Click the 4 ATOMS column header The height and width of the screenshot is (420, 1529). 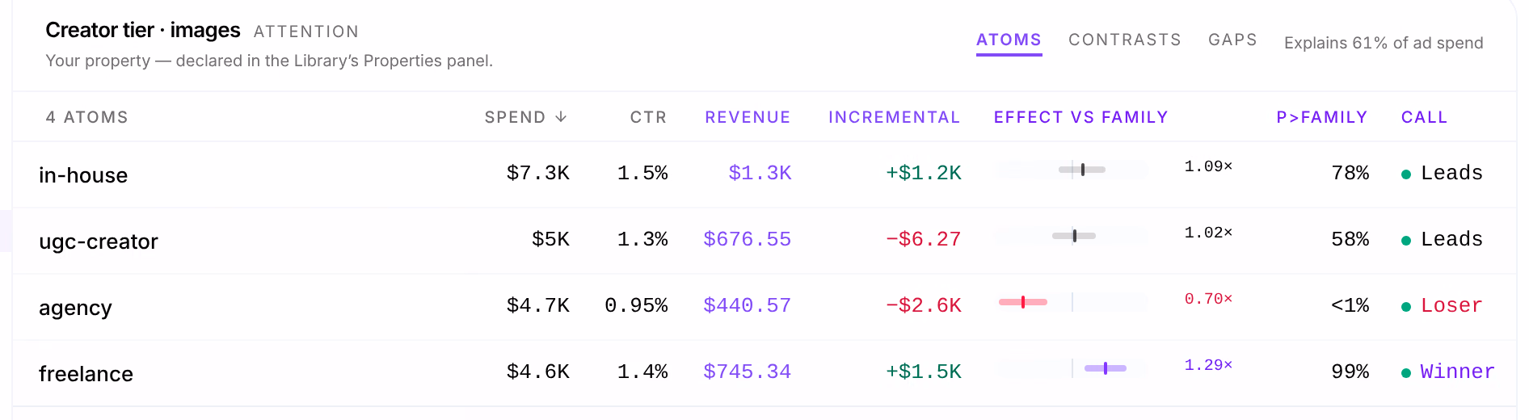click(x=87, y=118)
